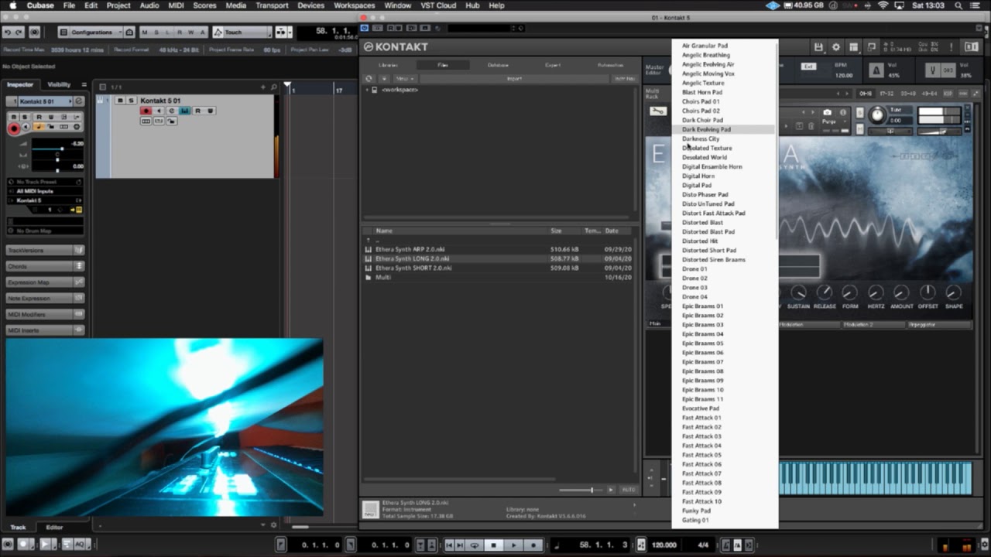Toggle Ext sync in Kontakt master editor

tap(808, 67)
